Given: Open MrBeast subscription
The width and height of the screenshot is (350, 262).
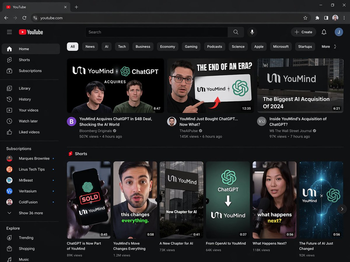Looking at the screenshot, I should tap(31, 180).
